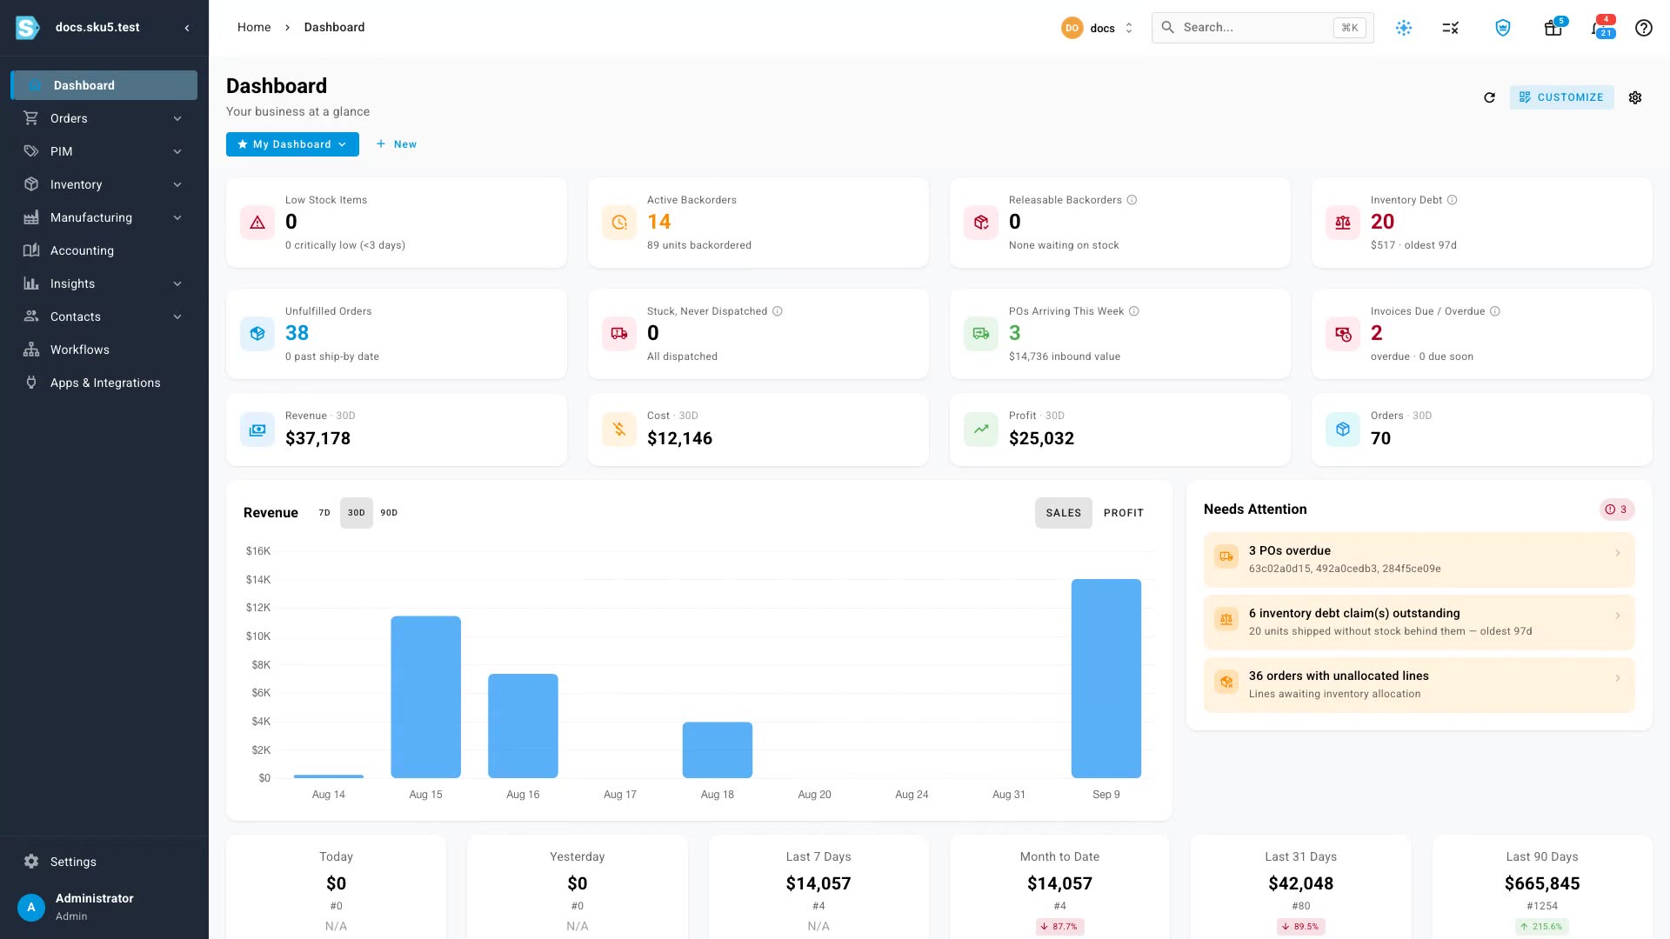Click the Inventory Debt info icon
This screenshot has height=939, width=1670.
(x=1452, y=200)
